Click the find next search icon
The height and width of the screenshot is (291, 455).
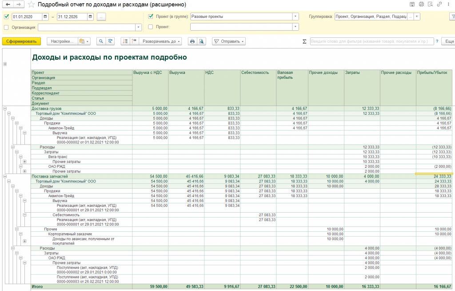110,41
